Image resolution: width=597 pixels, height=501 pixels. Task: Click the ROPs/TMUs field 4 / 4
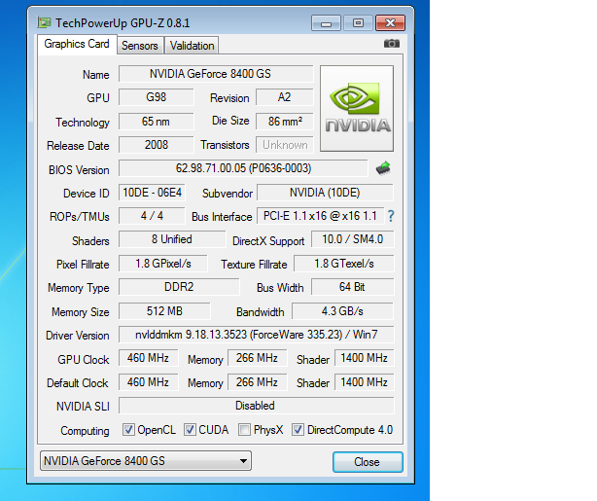(x=152, y=216)
